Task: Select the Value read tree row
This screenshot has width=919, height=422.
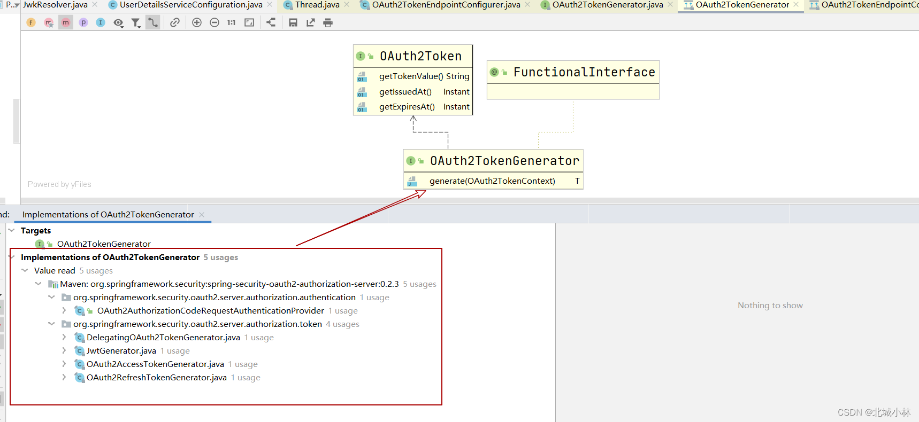Action: point(73,271)
